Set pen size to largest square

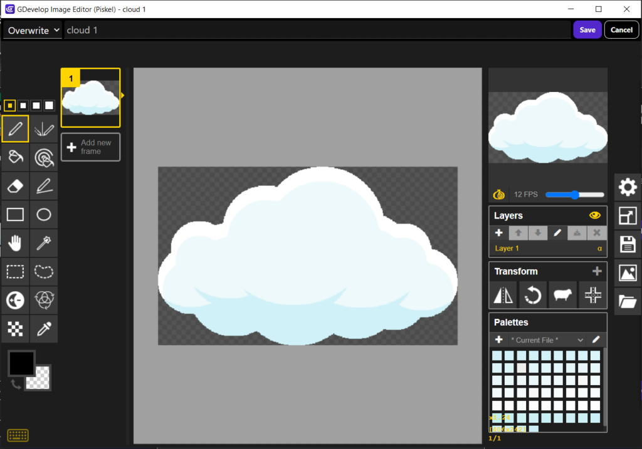(50, 105)
